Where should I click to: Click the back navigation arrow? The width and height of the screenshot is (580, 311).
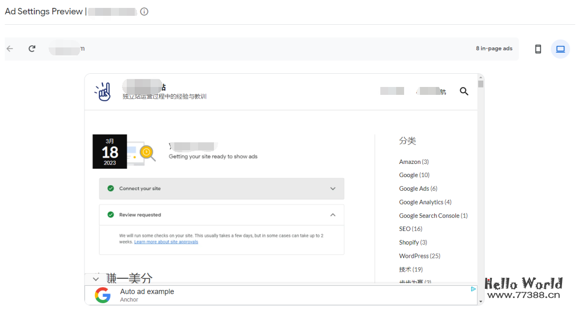(10, 48)
